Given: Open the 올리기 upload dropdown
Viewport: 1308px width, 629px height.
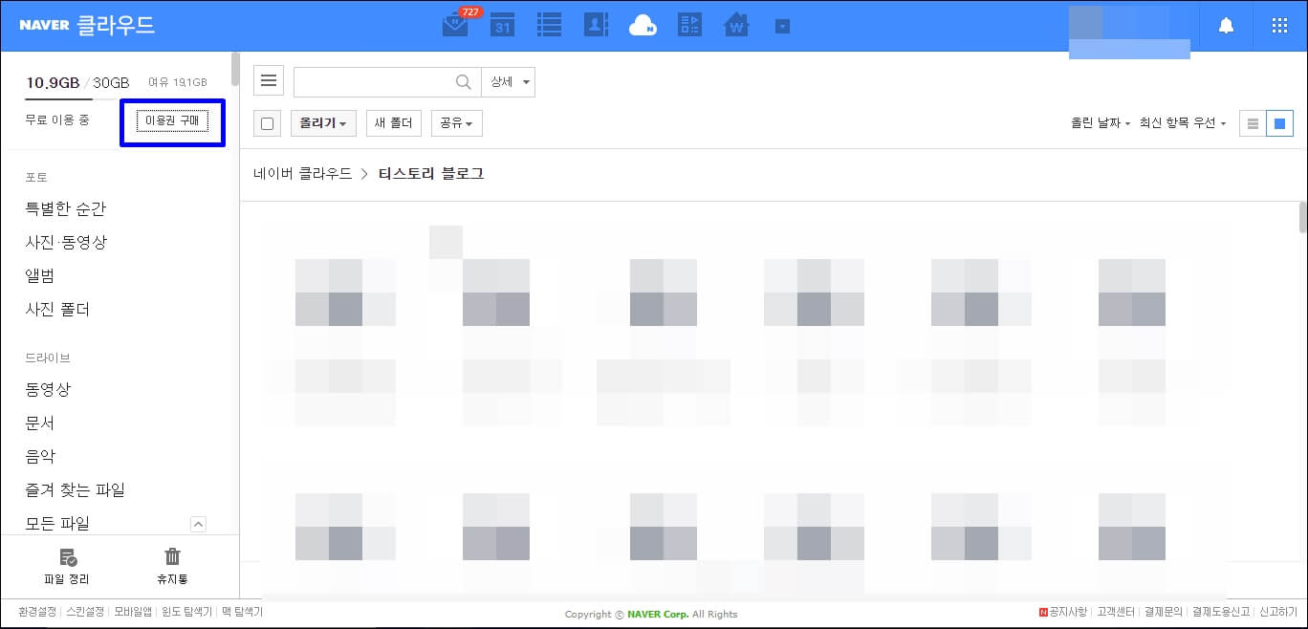Looking at the screenshot, I should [323, 123].
